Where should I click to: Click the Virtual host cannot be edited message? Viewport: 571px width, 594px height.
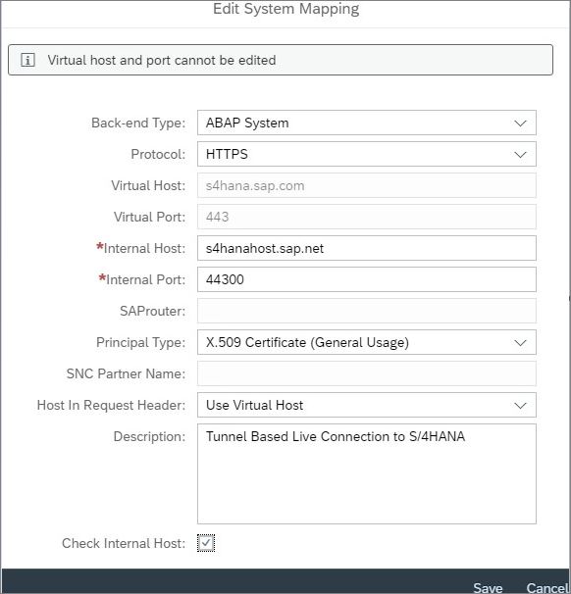[x=162, y=60]
